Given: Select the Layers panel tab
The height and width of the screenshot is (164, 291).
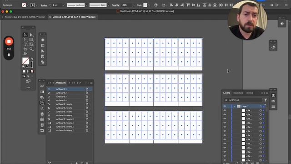Looking at the screenshot, I should (226, 93).
